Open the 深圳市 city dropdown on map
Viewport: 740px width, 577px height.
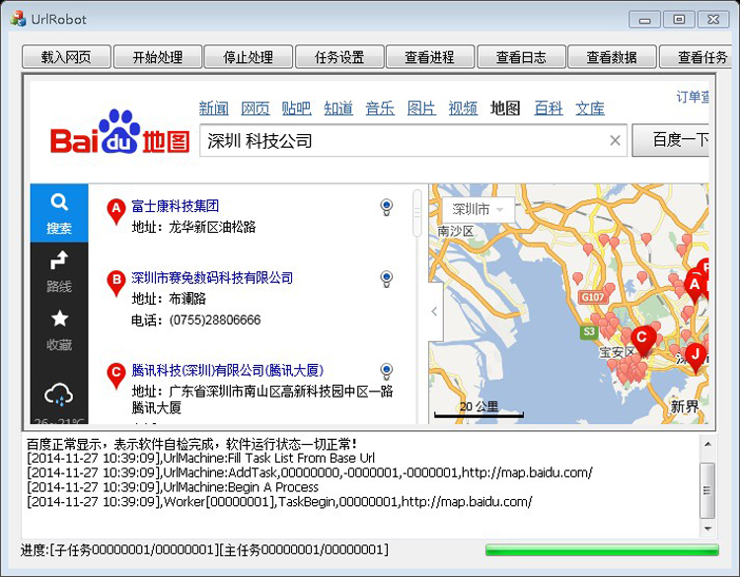pos(479,209)
